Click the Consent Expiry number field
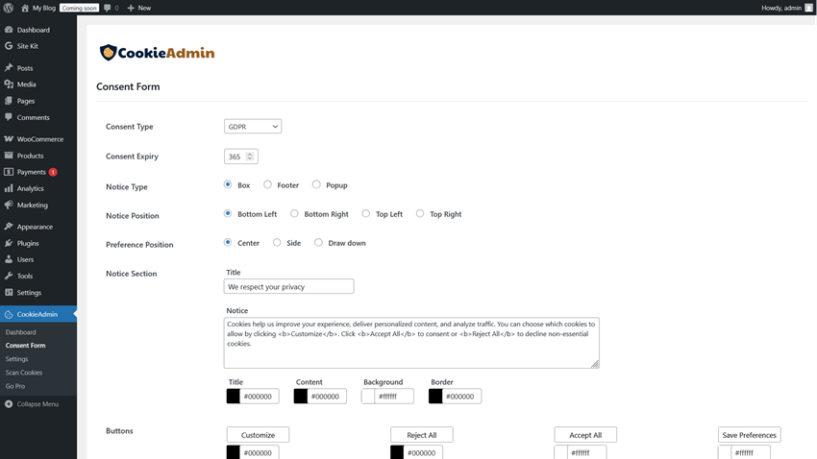 click(x=241, y=157)
